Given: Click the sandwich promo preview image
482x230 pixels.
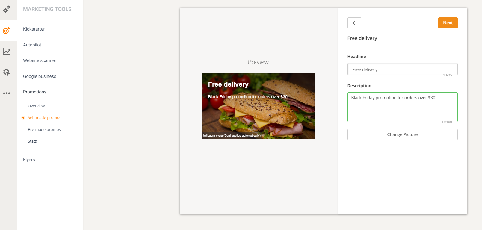Looking at the screenshot, I should pos(258,106).
